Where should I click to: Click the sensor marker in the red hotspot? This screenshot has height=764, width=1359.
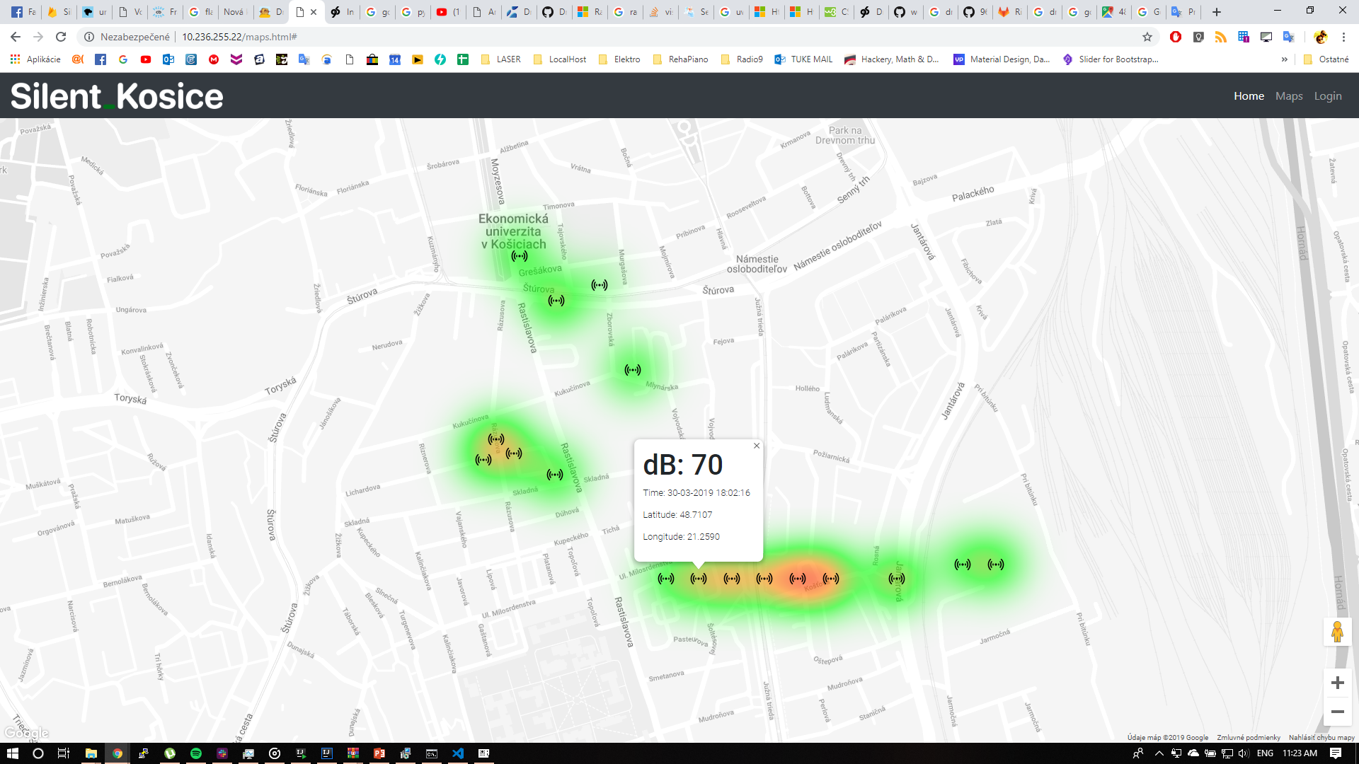point(798,579)
